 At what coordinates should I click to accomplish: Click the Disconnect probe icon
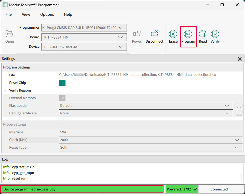pos(154,34)
